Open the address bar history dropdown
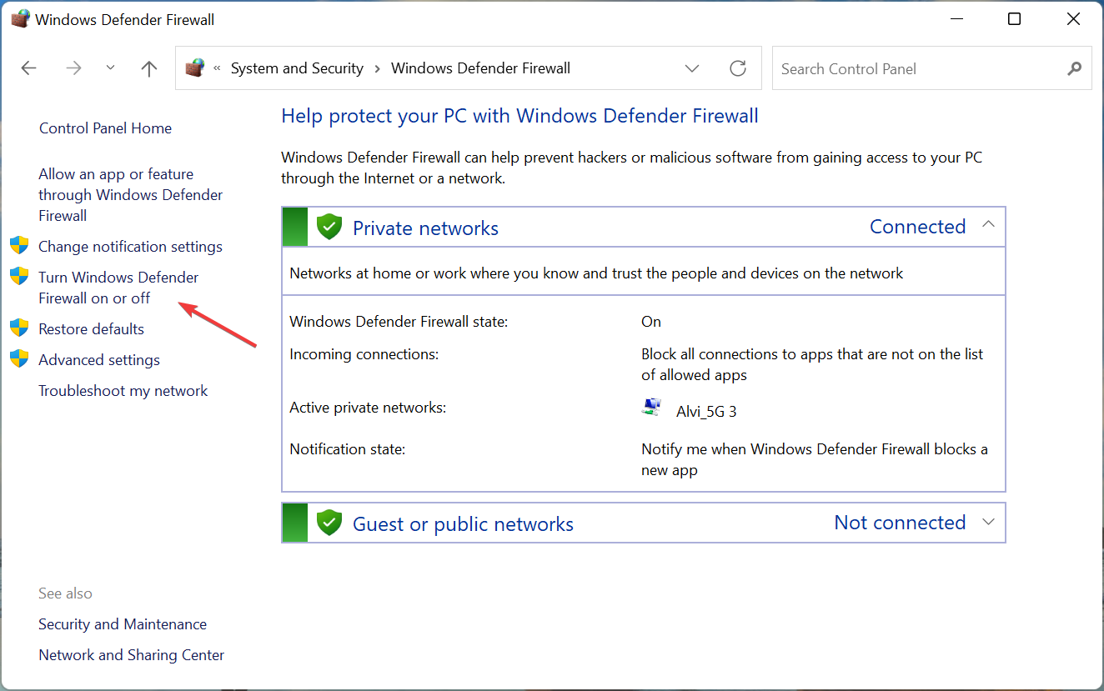 (691, 68)
